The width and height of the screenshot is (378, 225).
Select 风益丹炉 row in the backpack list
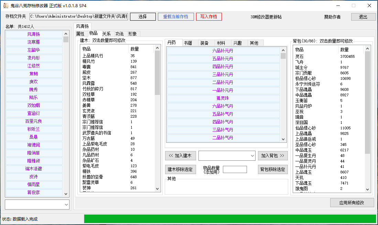point(329,106)
